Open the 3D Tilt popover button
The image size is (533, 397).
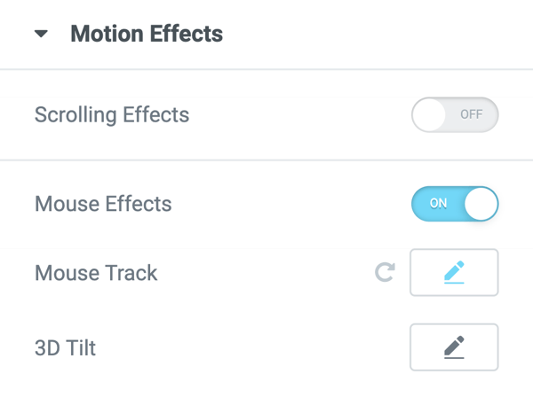[454, 347]
